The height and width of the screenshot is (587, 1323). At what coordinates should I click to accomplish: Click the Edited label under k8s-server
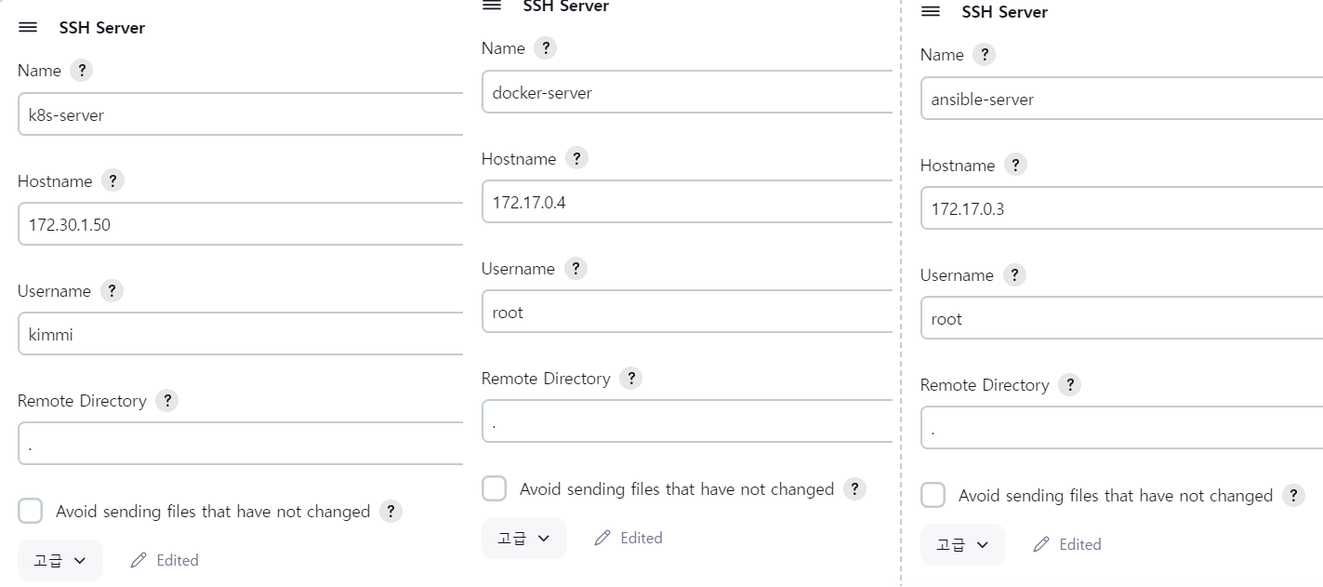point(177,560)
